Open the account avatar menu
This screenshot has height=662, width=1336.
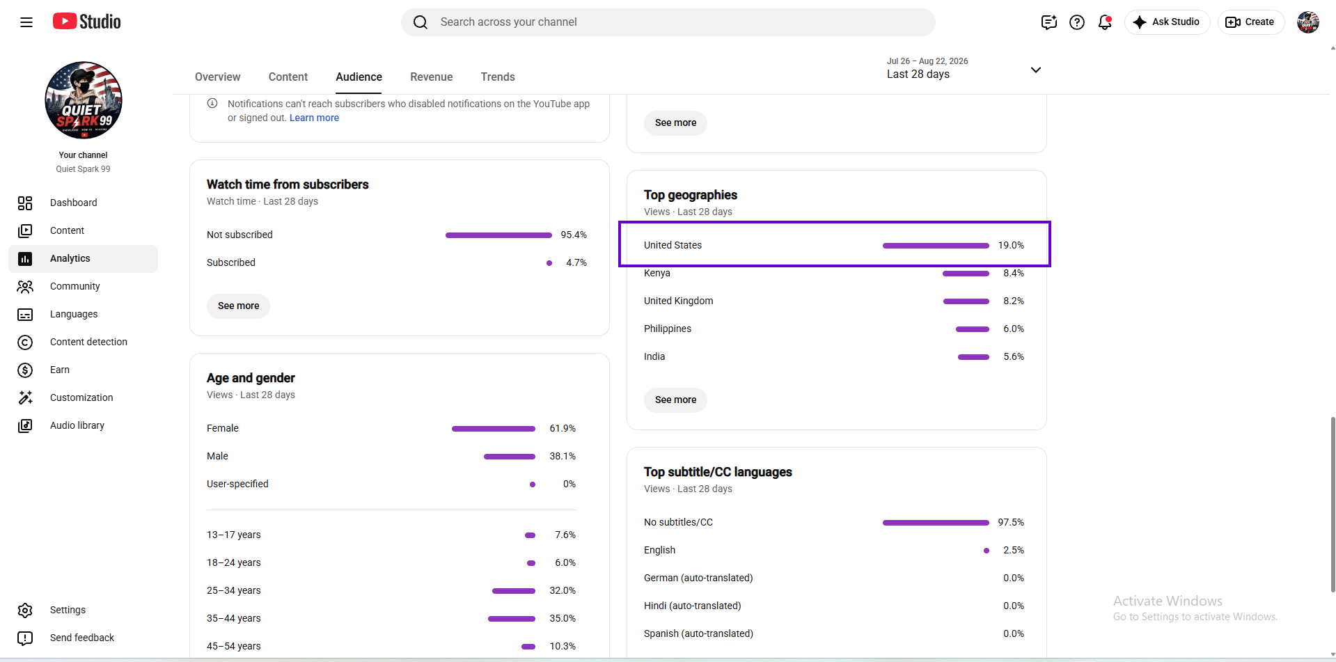click(x=1308, y=22)
